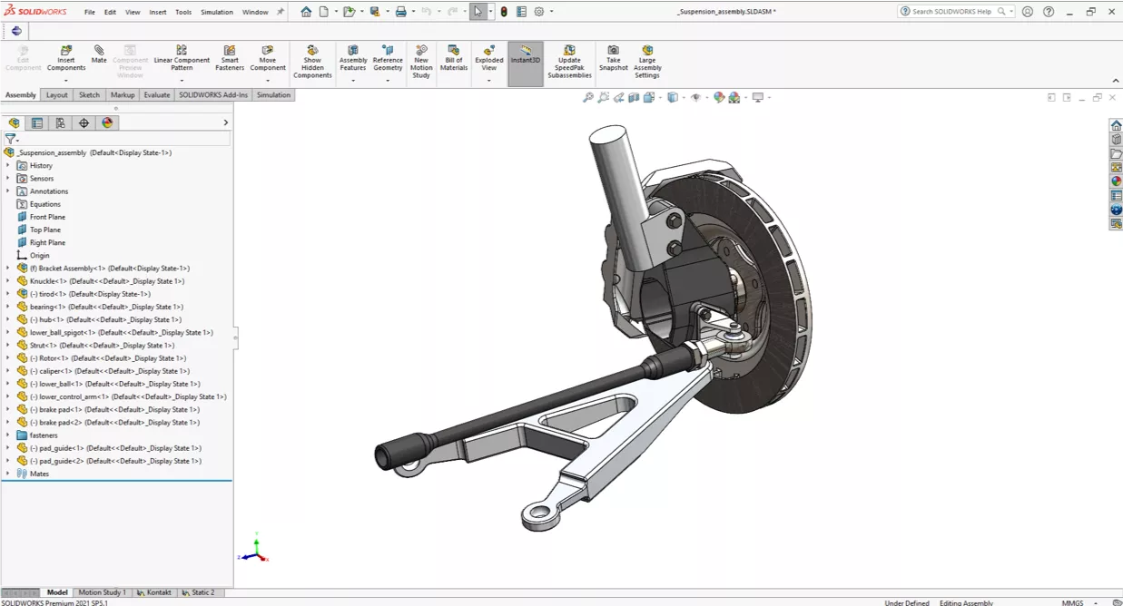1123x606 pixels.
Task: Open the Insert menu
Action: (158, 12)
